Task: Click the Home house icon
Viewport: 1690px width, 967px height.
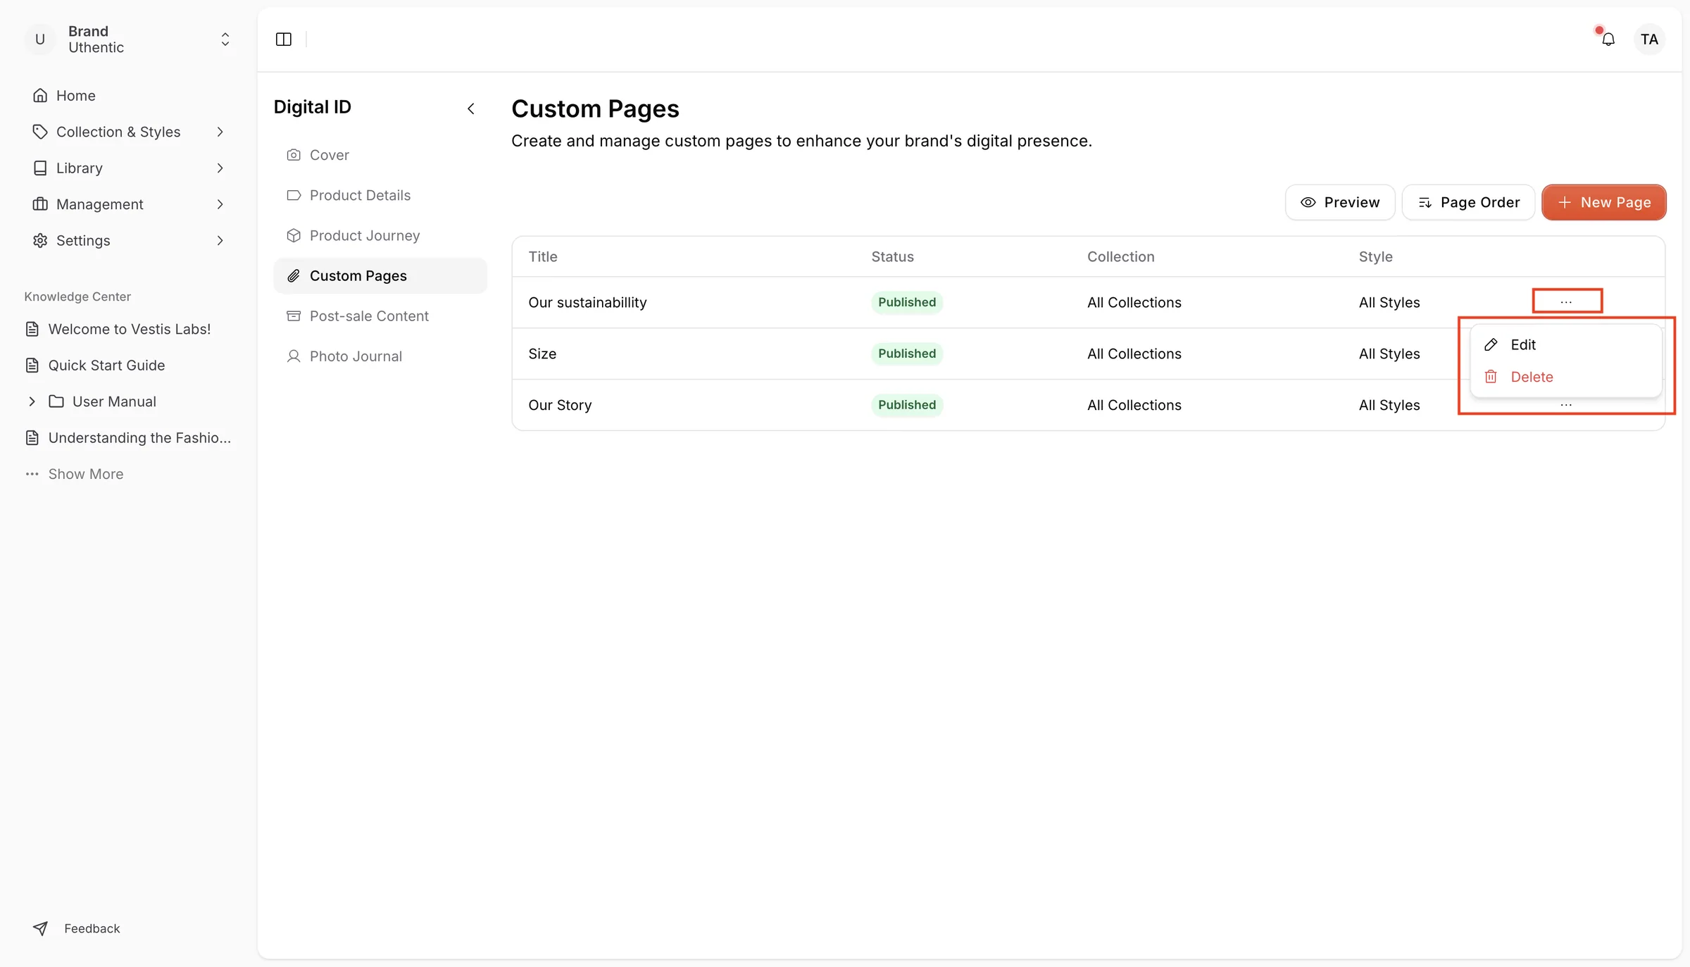Action: point(40,96)
